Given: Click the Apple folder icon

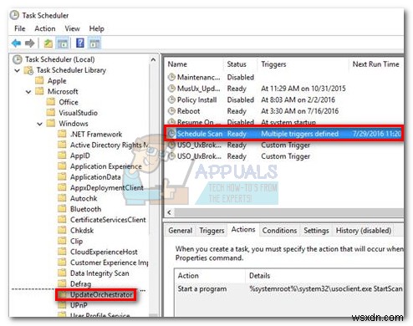Looking at the screenshot, I should (x=39, y=80).
